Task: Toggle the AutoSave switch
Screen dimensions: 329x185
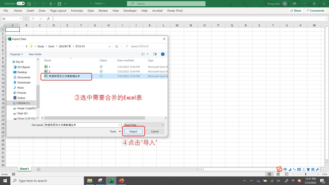Action: click(21, 4)
